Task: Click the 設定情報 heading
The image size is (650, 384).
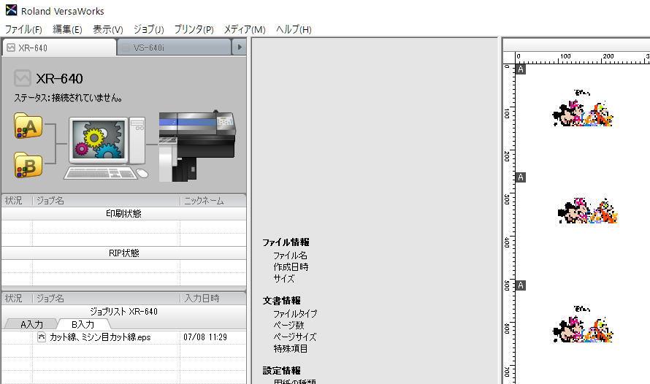Action: pos(281,370)
